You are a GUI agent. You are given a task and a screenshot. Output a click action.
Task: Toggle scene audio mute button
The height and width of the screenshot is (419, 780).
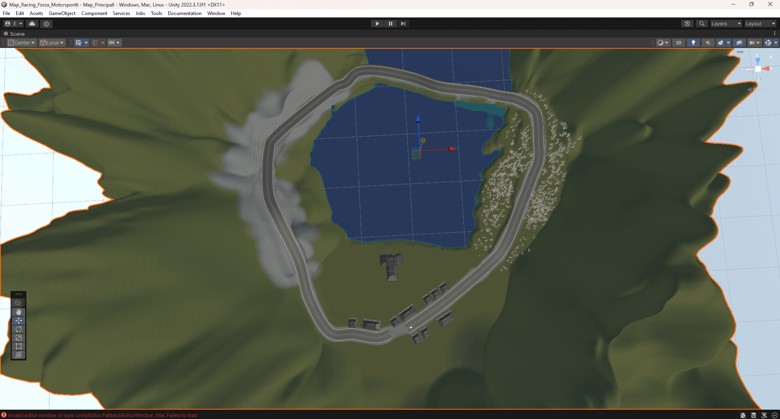pyautogui.click(x=708, y=43)
